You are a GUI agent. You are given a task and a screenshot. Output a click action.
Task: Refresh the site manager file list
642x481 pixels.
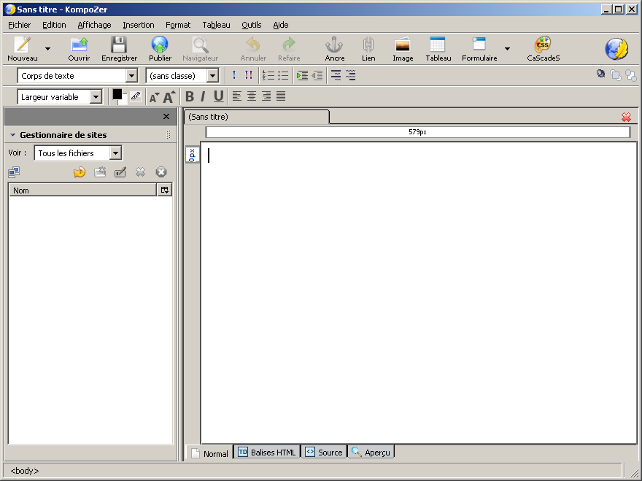pos(80,172)
